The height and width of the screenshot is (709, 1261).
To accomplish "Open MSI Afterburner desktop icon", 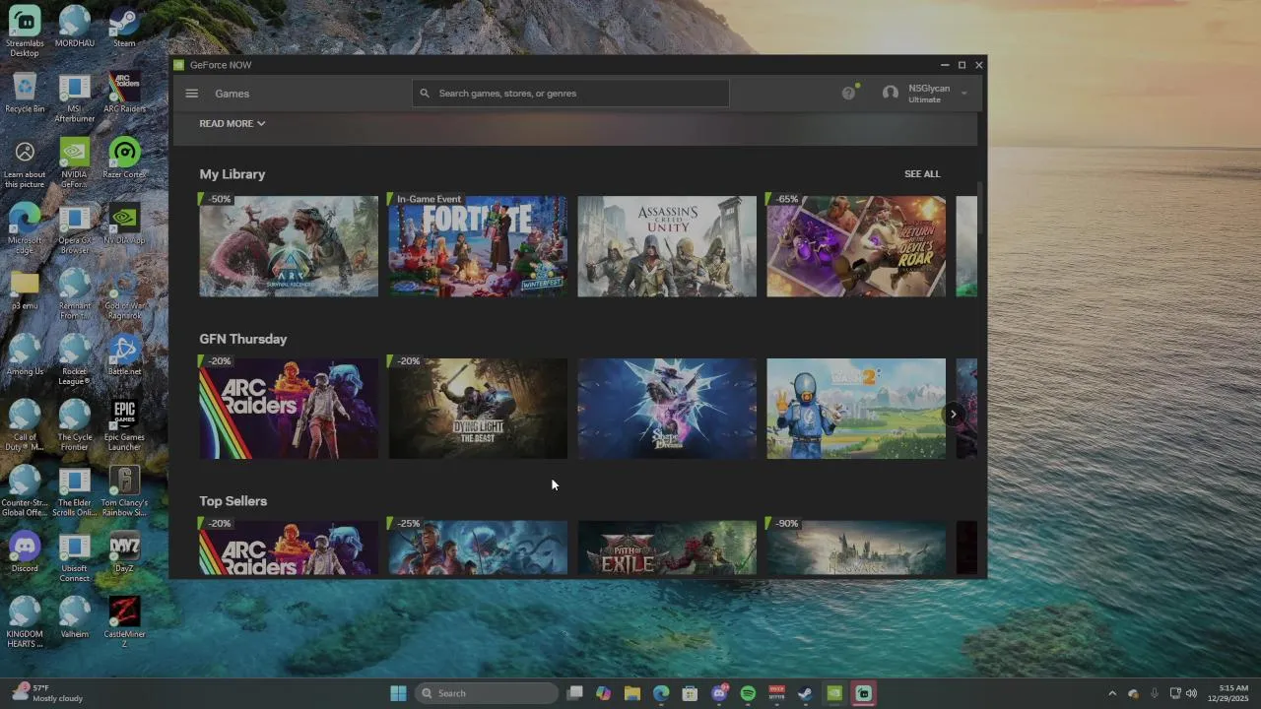I will 75,98.
